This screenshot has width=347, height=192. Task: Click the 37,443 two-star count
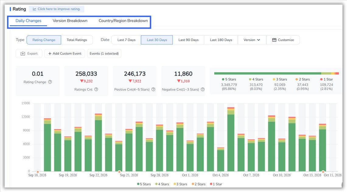[x=303, y=85]
